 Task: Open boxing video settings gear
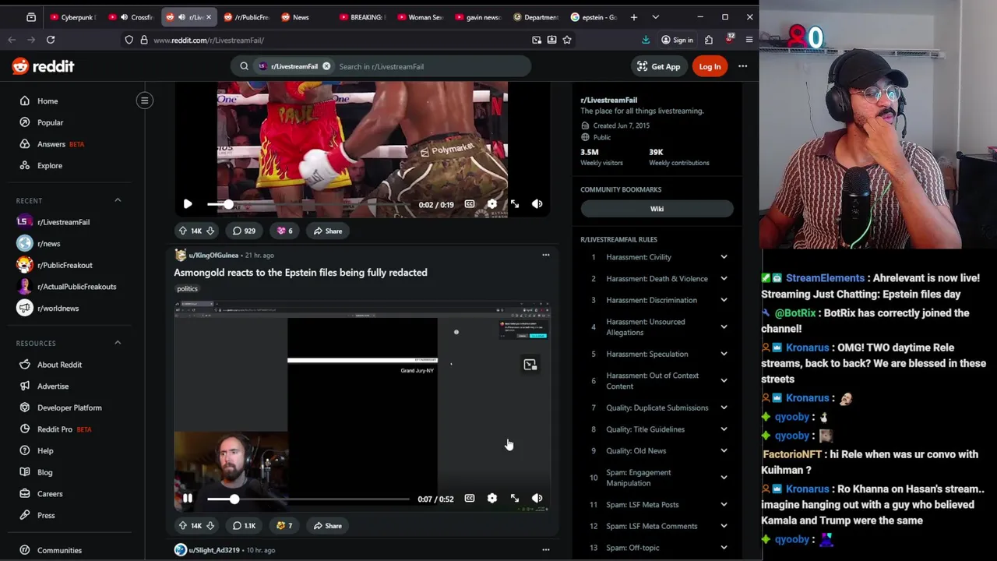[492, 204]
